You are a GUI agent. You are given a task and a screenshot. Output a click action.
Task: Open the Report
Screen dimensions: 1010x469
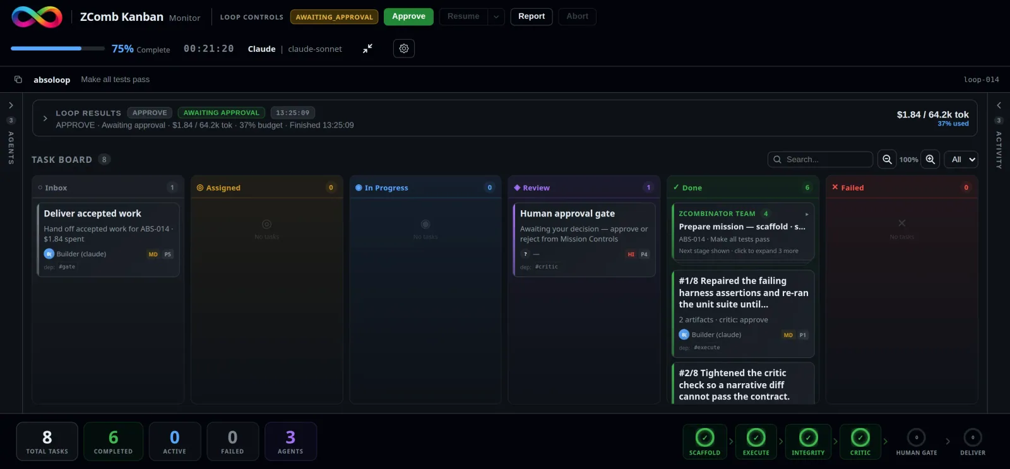pyautogui.click(x=532, y=16)
